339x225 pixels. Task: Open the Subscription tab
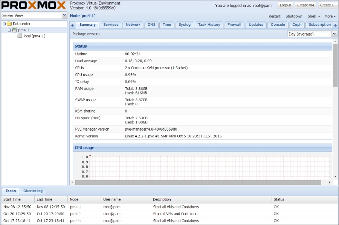[x=319, y=25]
